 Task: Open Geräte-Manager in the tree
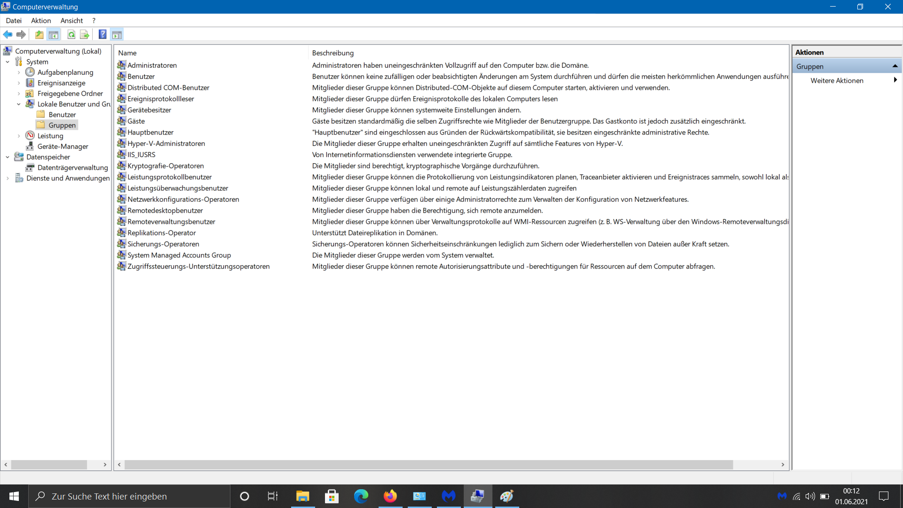tap(63, 146)
